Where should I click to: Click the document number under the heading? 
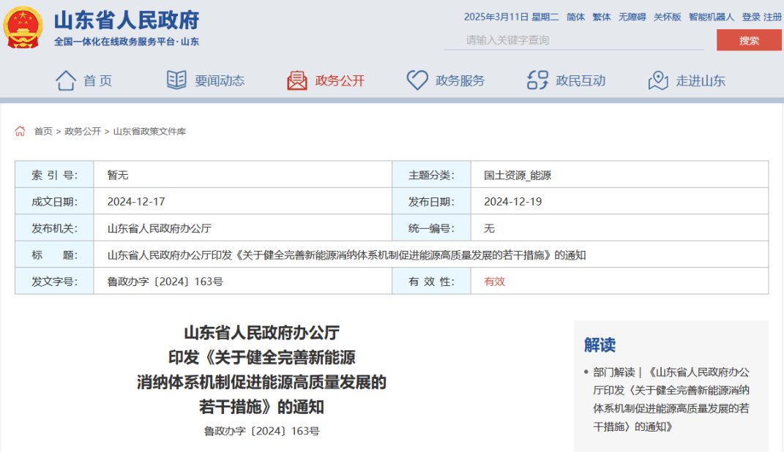(x=261, y=431)
